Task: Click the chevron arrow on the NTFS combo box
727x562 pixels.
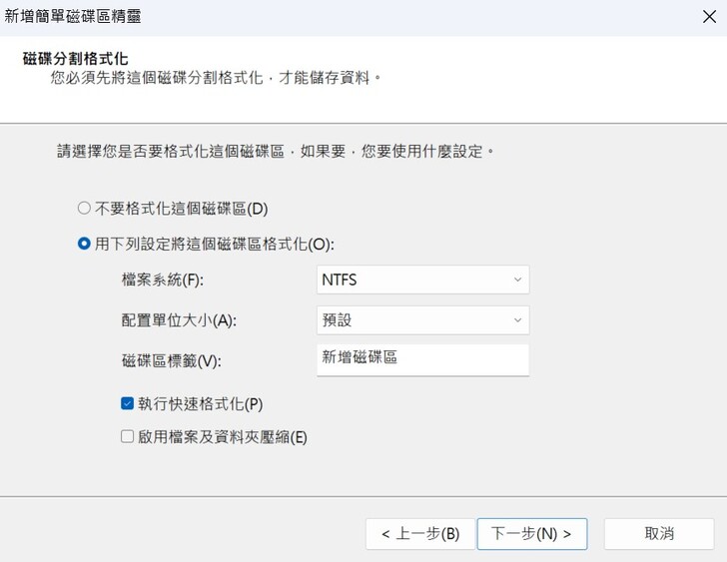Action: coord(517,281)
